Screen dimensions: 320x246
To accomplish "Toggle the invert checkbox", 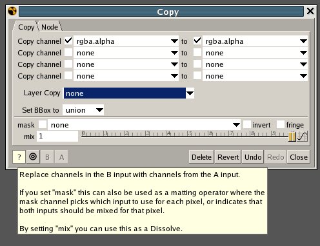I will [x=247, y=124].
